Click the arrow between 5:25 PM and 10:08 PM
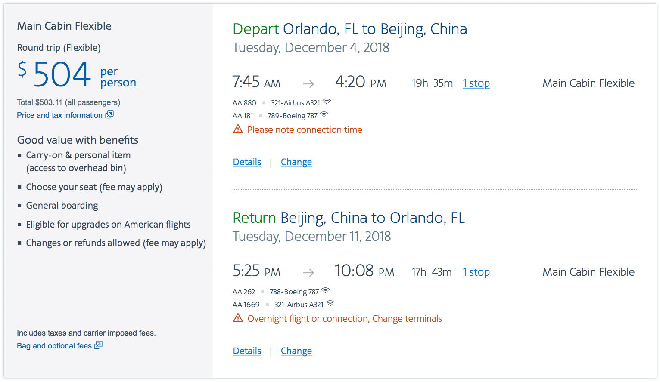The height and width of the screenshot is (382, 660). pyautogui.click(x=308, y=273)
